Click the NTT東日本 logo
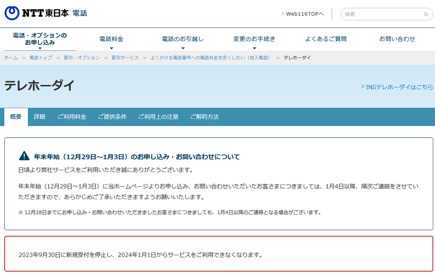The height and width of the screenshot is (273, 435). point(36,13)
